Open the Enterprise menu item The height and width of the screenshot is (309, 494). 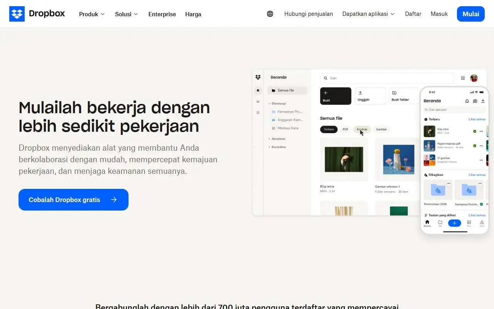tap(162, 14)
